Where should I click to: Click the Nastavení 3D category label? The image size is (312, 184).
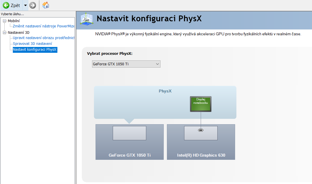19,32
